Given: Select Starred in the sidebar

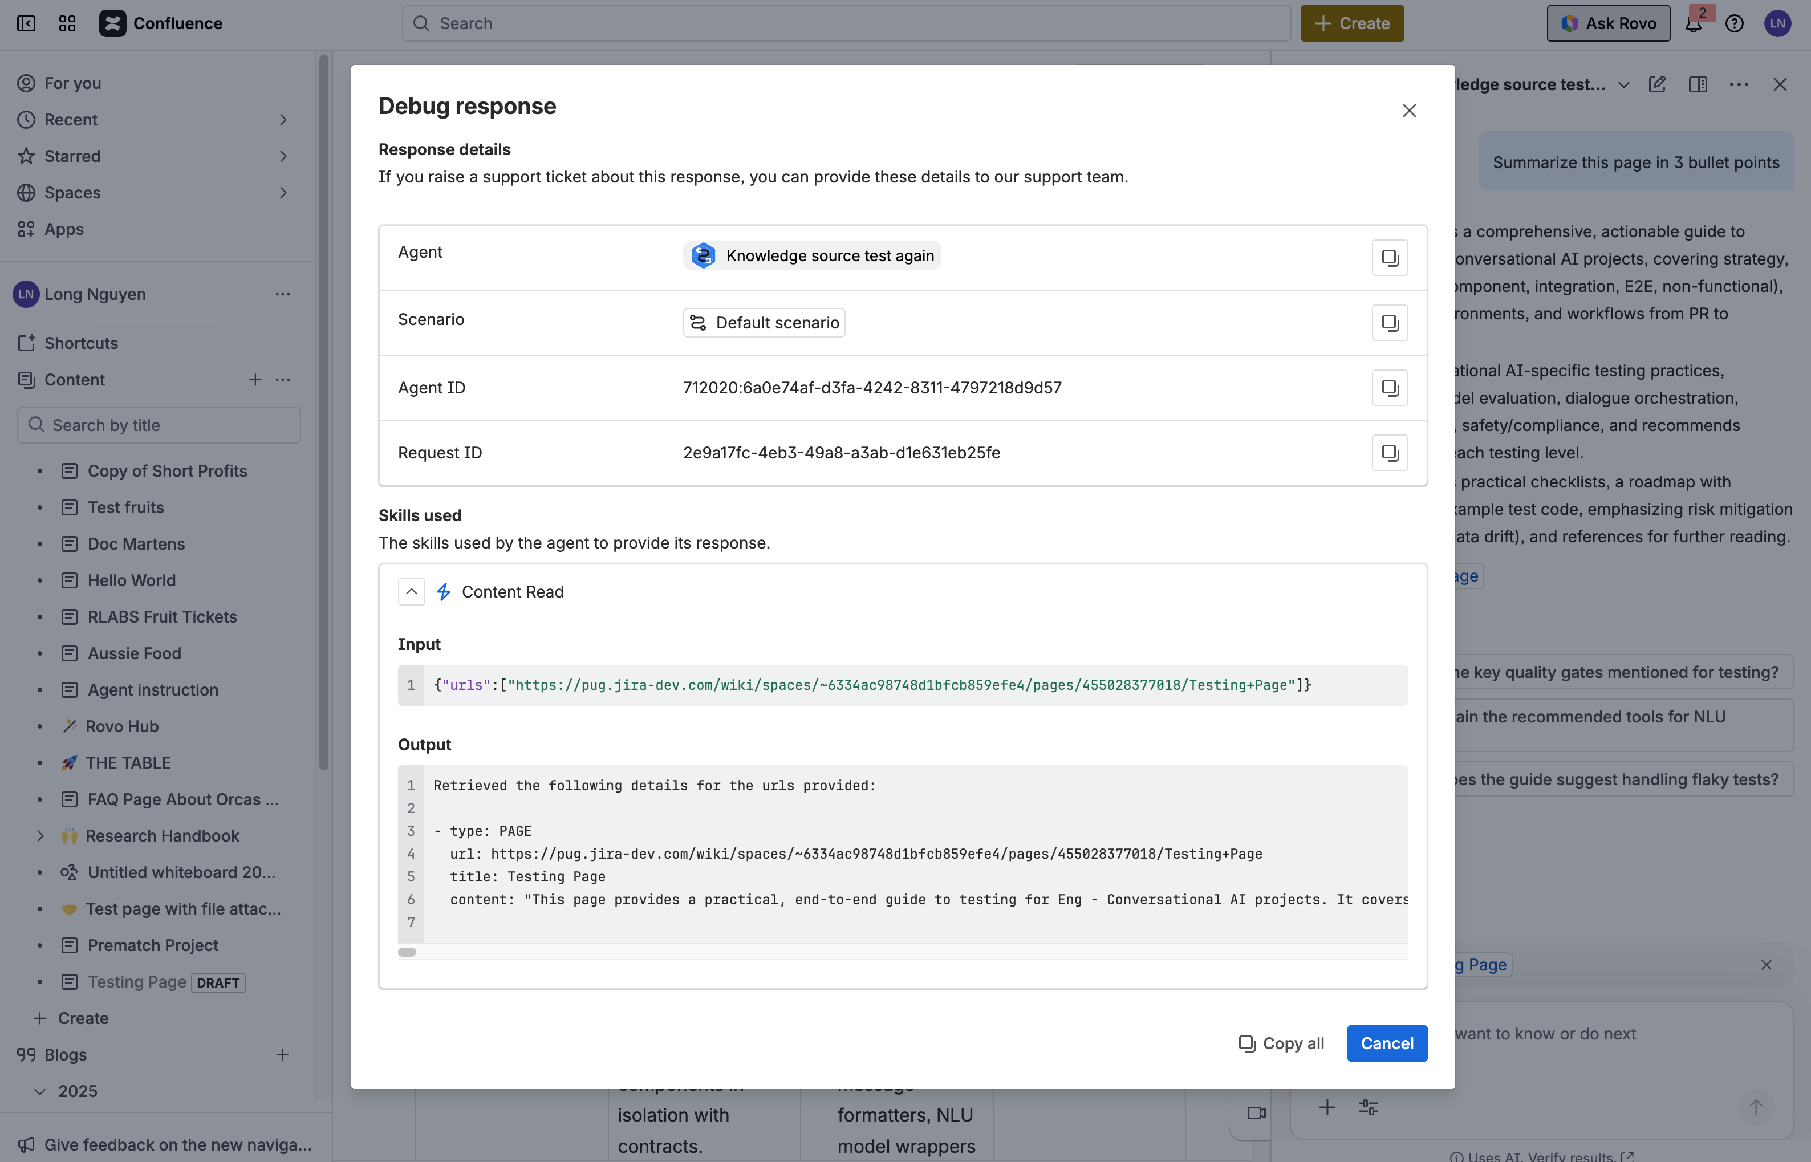Looking at the screenshot, I should coord(72,156).
